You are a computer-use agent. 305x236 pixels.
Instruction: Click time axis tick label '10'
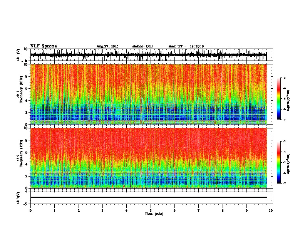[x=271, y=211]
